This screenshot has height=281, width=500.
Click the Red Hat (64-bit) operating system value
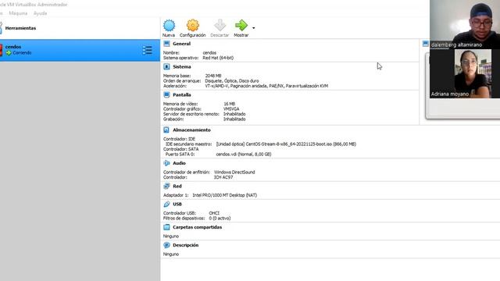pos(218,58)
